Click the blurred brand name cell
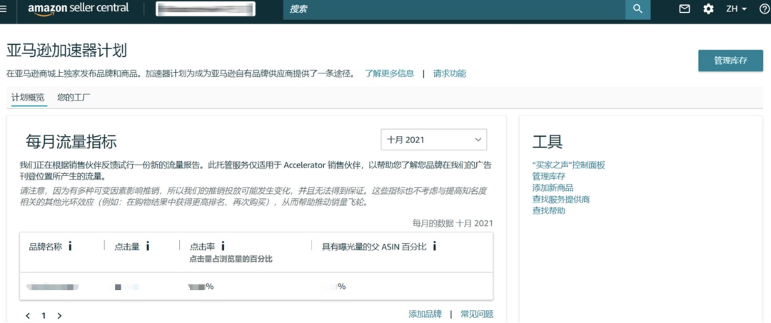 point(53,286)
